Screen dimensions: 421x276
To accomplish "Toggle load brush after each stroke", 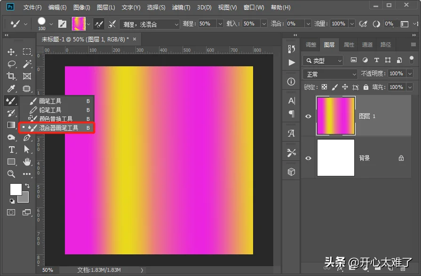I will pos(99,24).
